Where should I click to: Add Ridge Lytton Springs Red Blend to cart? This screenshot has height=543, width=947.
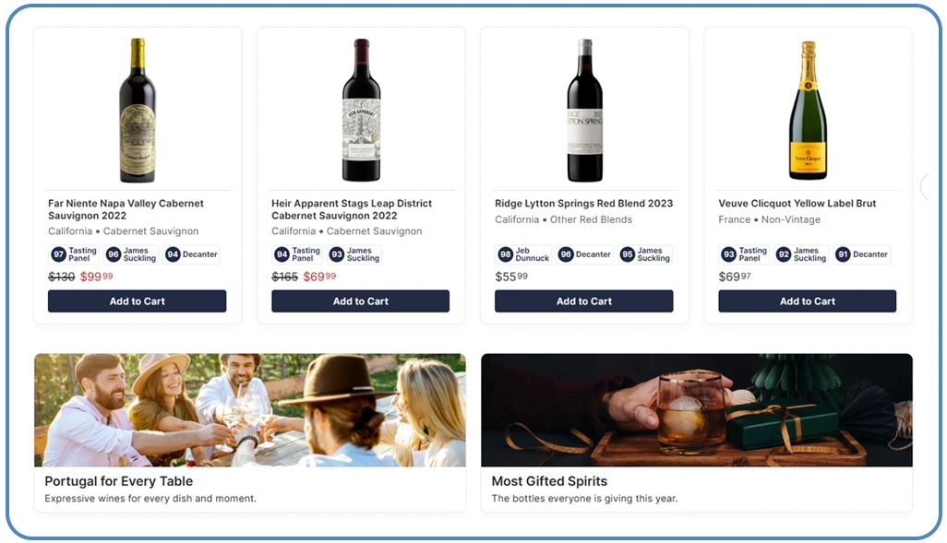pyautogui.click(x=584, y=301)
